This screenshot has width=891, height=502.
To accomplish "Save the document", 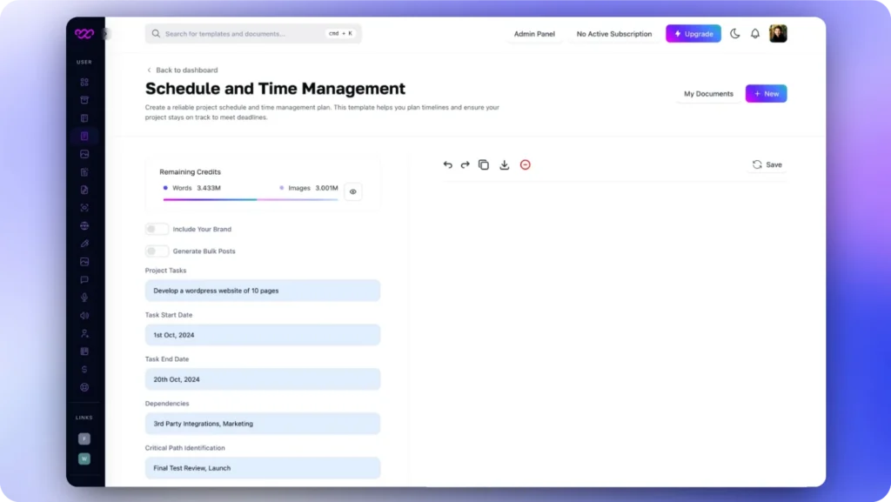I will [767, 164].
